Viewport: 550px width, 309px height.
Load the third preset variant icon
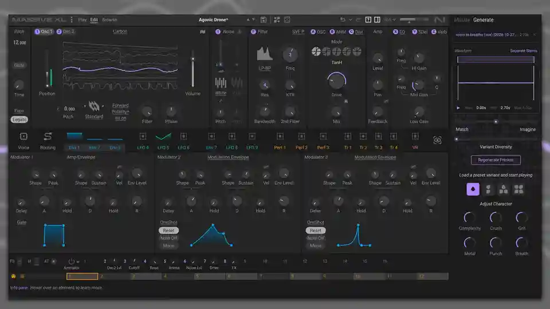504,189
